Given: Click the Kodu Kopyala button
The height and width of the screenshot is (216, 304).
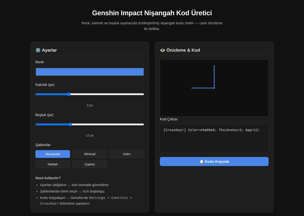Looking at the screenshot, I should (x=214, y=161).
